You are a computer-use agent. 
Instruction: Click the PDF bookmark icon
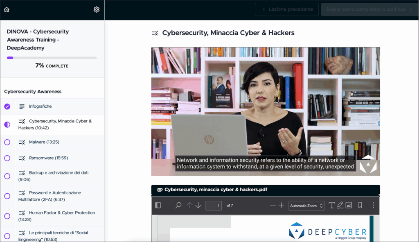360,205
